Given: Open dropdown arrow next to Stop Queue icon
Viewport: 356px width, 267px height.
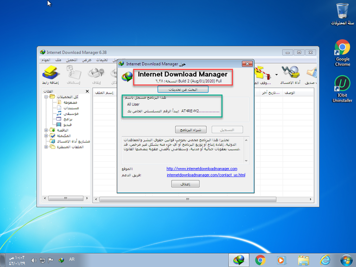Looking at the screenshot, I should (x=276, y=75).
